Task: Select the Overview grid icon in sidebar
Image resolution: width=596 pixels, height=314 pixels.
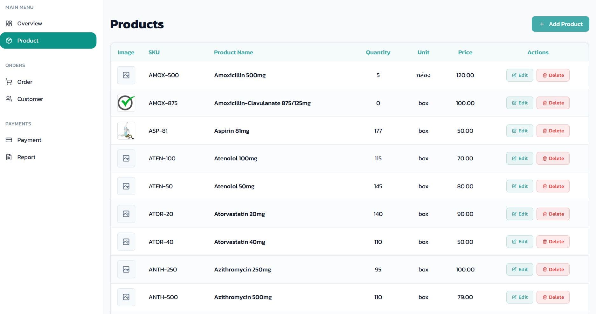Action: pyautogui.click(x=9, y=23)
